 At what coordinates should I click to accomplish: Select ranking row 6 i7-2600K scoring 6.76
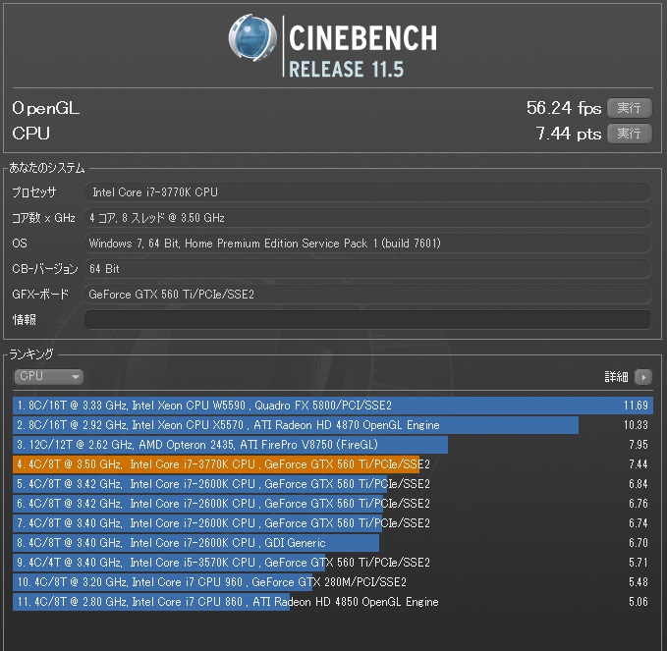[x=333, y=504]
